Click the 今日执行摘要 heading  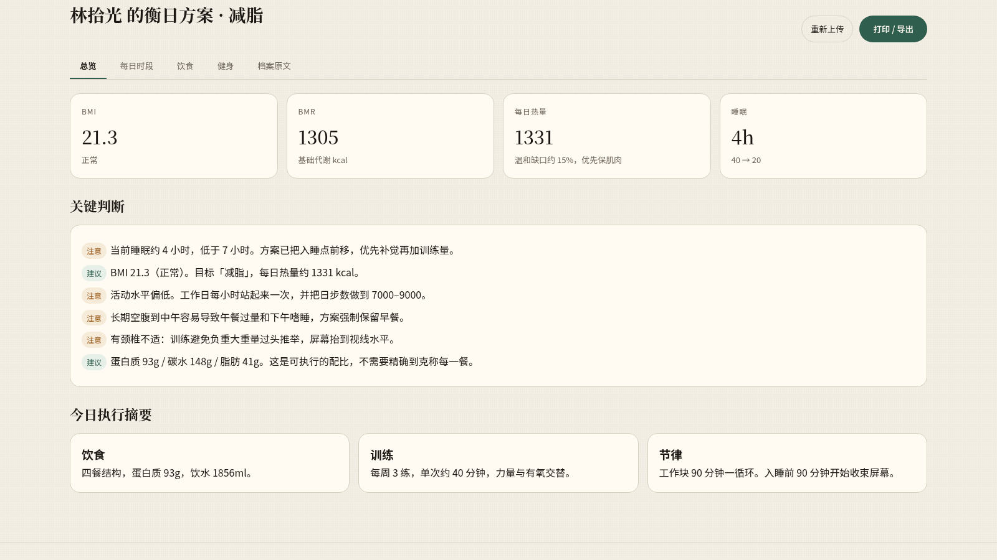pos(111,415)
